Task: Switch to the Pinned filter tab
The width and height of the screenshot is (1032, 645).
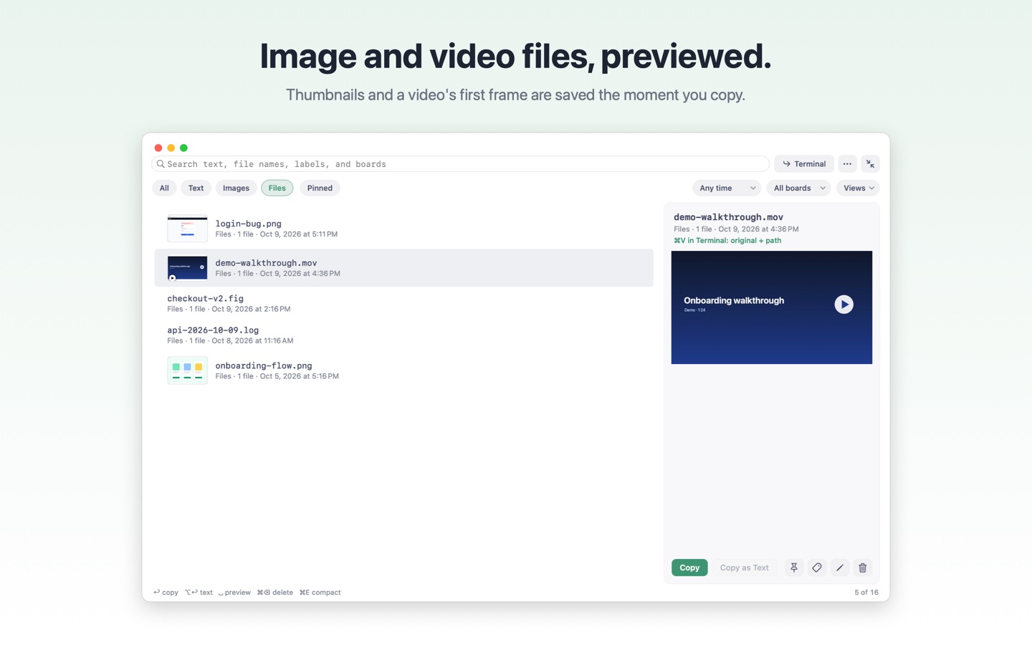Action: (320, 188)
